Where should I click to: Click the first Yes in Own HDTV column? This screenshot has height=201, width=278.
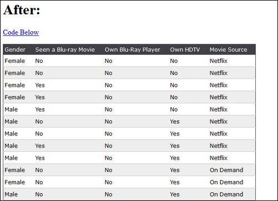pyautogui.click(x=174, y=121)
